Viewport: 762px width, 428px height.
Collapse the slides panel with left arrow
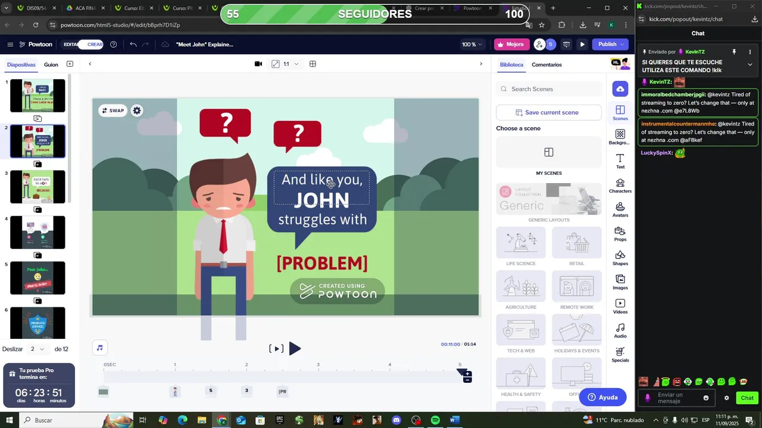tap(90, 64)
